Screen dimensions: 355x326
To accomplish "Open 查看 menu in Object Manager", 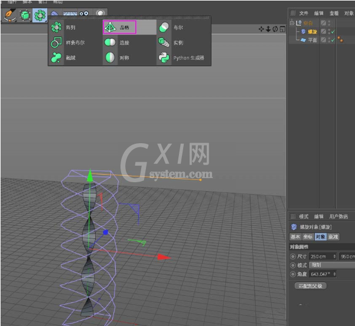I will click(x=334, y=13).
